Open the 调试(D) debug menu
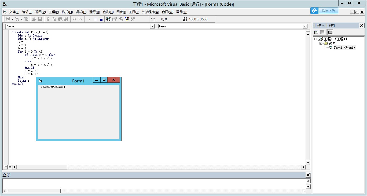The width and height of the screenshot is (367, 196). [x=81, y=12]
